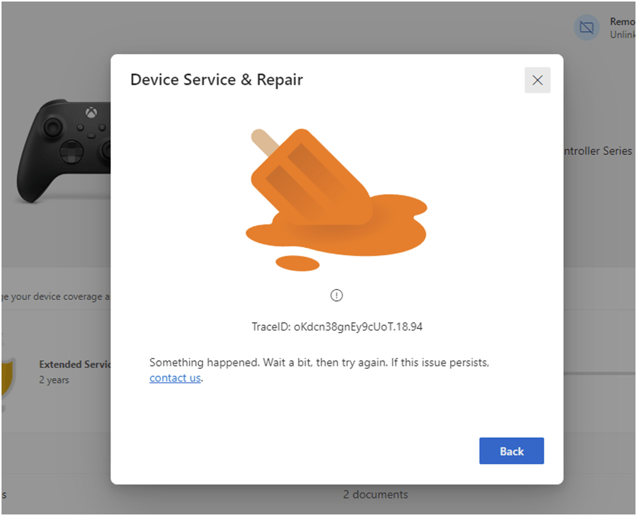The image size is (637, 516).
Task: Click the melting popsicle illustration
Action: point(336,200)
